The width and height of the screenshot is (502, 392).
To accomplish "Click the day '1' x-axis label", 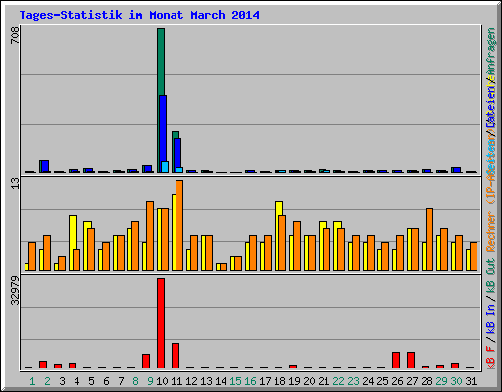I will 32,381.
